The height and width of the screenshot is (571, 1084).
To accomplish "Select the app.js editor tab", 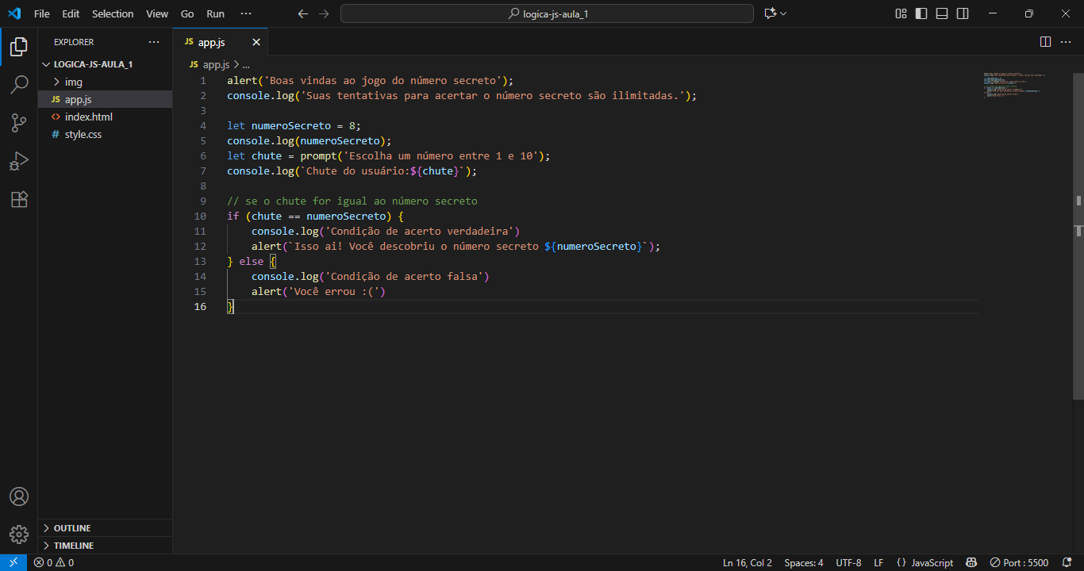I will [x=211, y=42].
